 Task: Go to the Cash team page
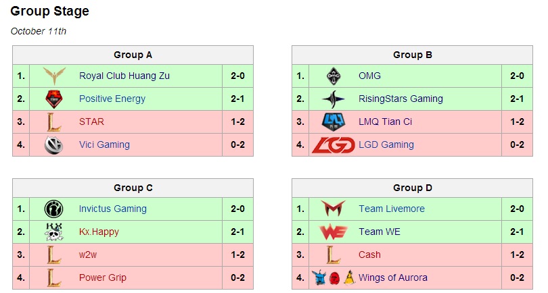[369, 255]
